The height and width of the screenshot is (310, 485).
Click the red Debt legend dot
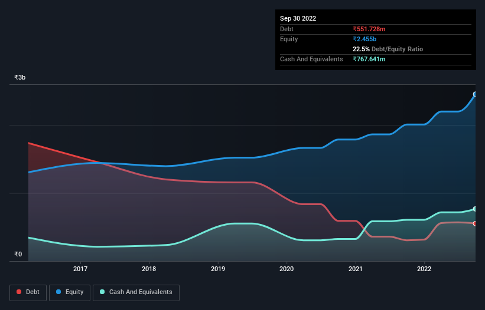(19, 292)
